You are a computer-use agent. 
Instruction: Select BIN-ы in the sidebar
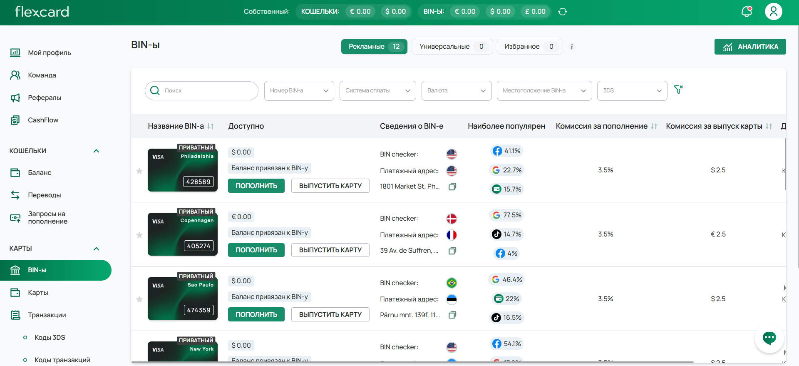click(x=56, y=270)
